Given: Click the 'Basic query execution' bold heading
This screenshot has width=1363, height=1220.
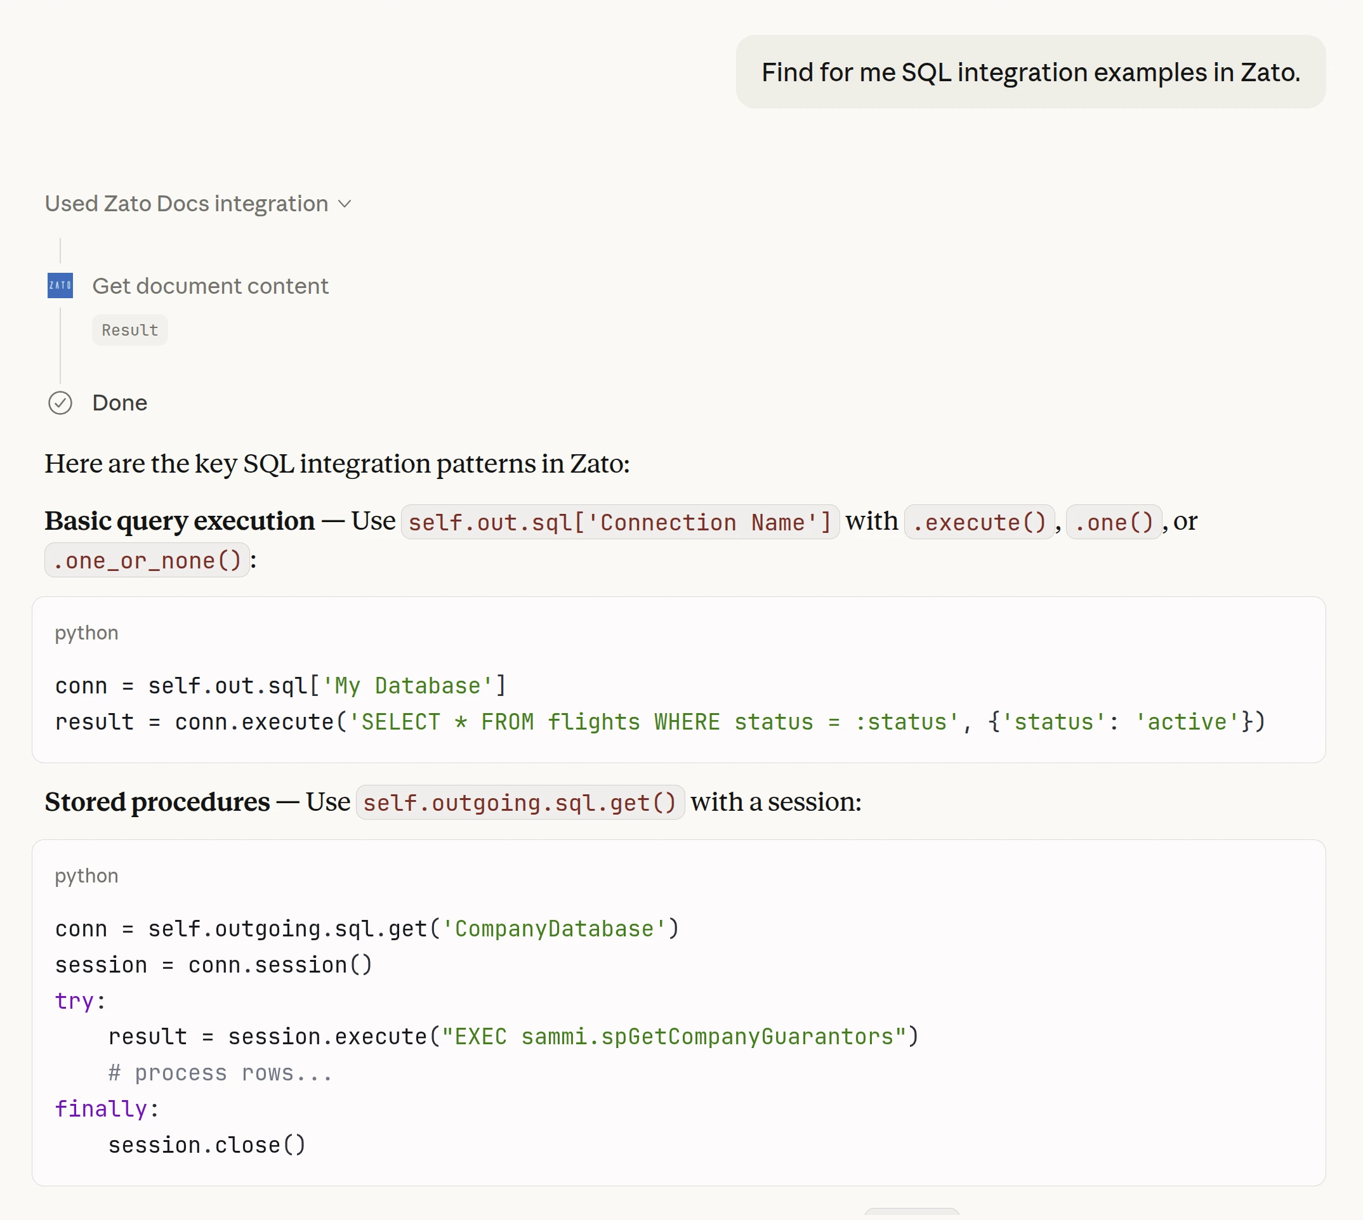Looking at the screenshot, I should click(180, 521).
